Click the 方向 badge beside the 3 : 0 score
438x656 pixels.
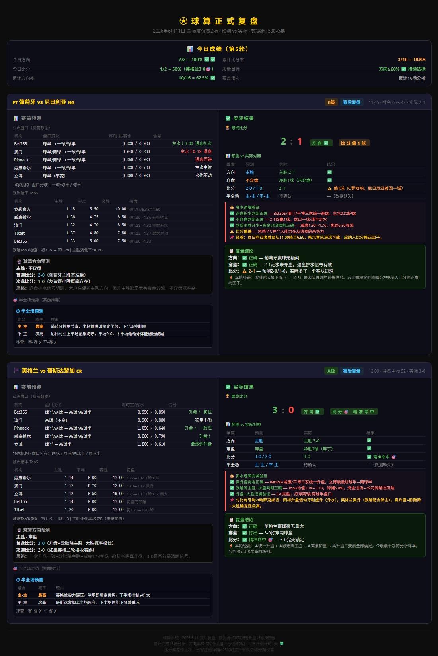point(312,412)
